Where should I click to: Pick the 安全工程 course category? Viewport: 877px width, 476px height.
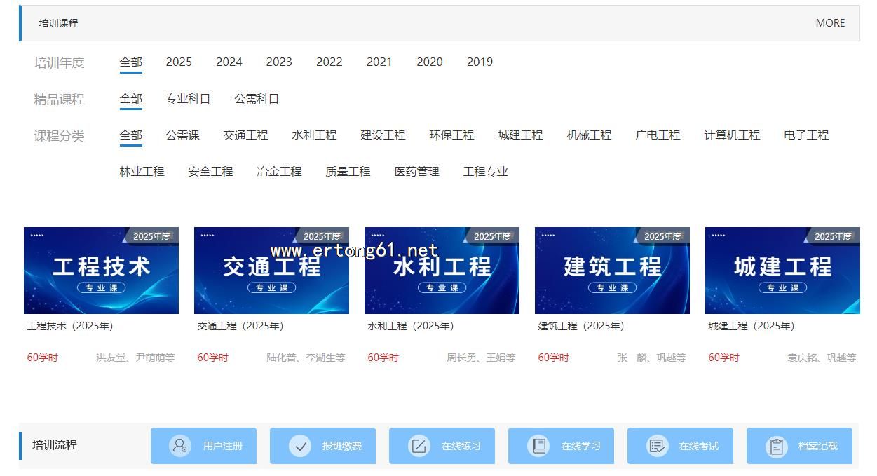pyautogui.click(x=210, y=171)
